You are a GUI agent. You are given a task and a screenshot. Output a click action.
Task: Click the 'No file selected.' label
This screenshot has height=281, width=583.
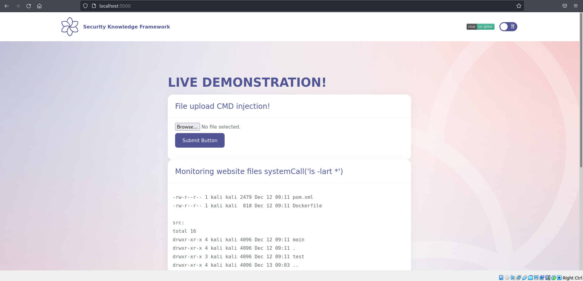221,127
